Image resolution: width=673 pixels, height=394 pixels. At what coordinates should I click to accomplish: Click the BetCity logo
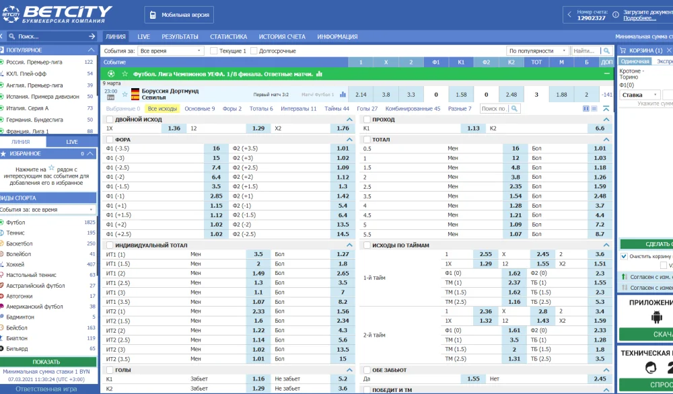click(x=57, y=14)
